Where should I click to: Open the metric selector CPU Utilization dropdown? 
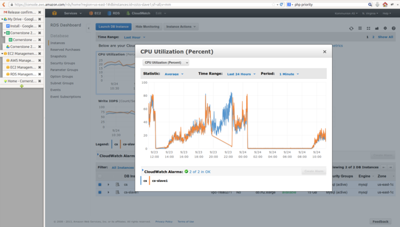pyautogui.click(x=166, y=63)
